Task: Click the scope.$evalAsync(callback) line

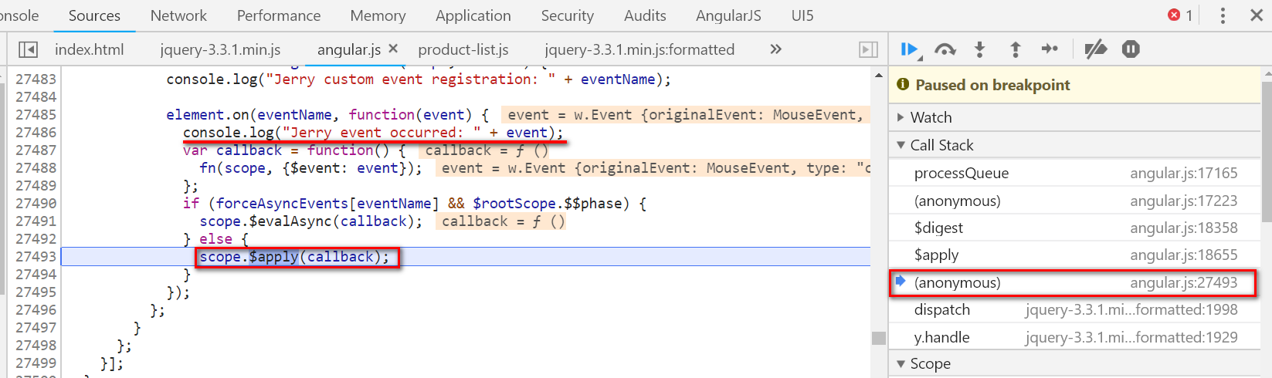Action: pos(310,221)
